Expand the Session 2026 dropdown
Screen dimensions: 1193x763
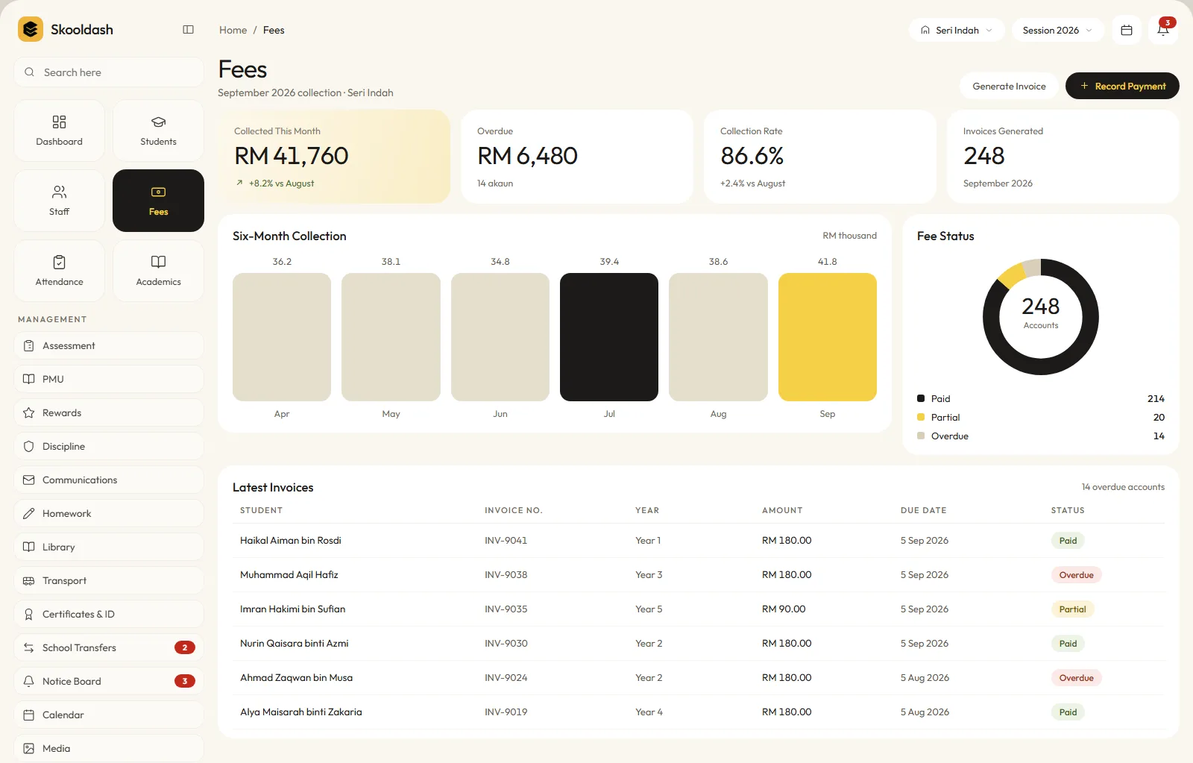point(1058,30)
